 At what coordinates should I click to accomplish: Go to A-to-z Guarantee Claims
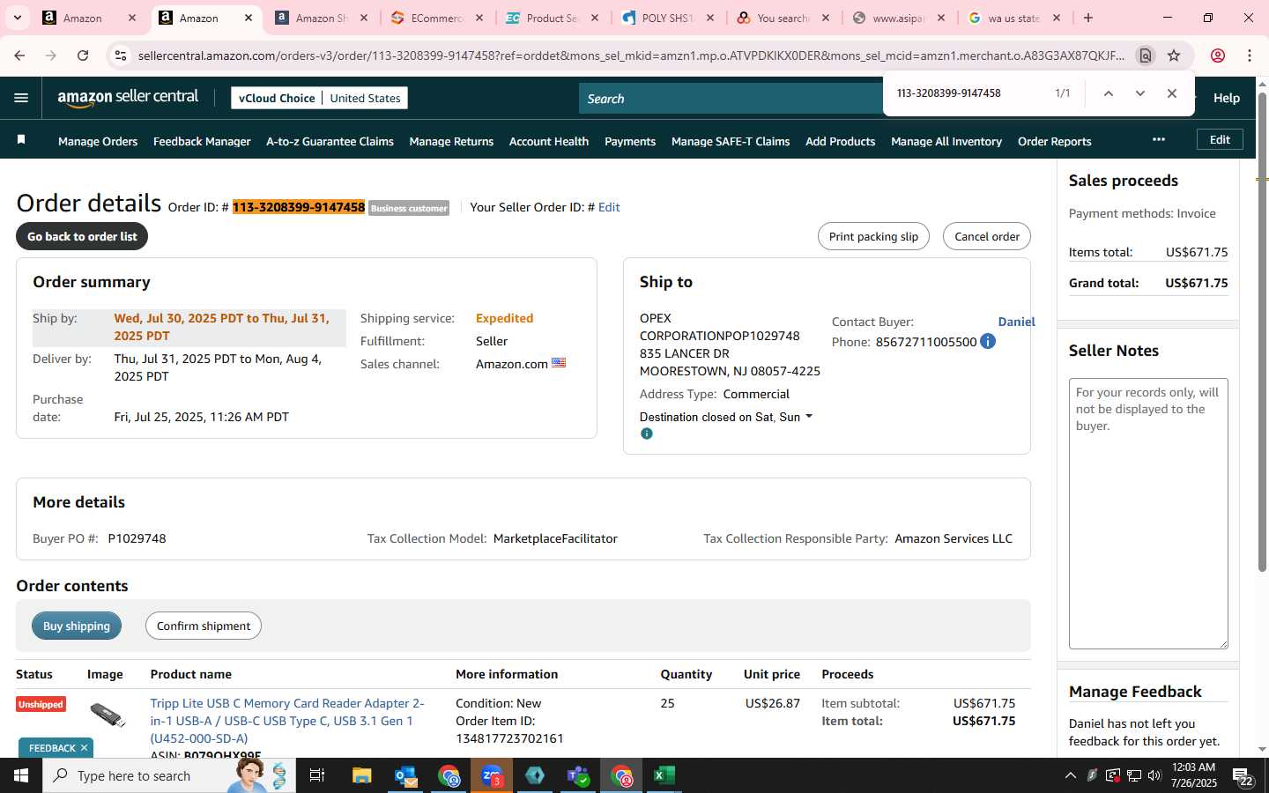pos(330,141)
